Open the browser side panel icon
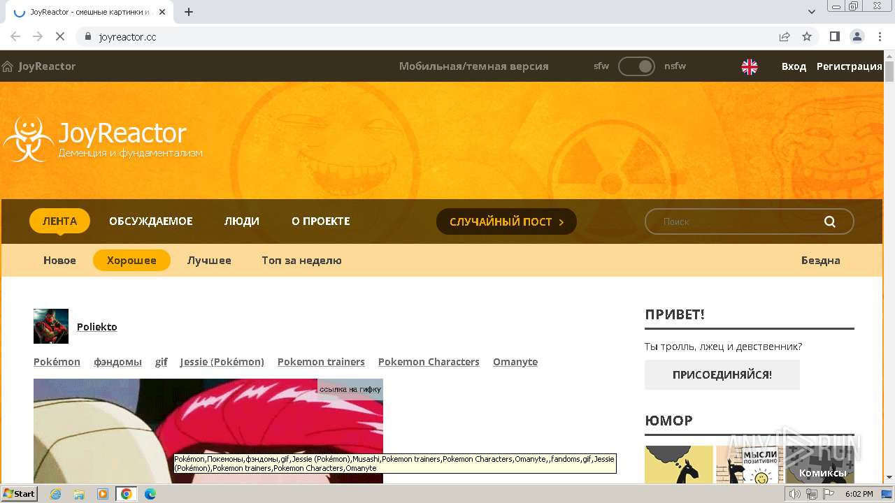This screenshot has height=503, width=895. 835,36
